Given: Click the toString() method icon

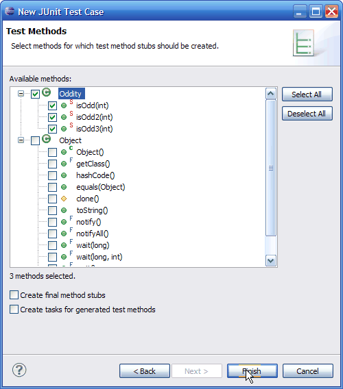Looking at the screenshot, I should (64, 210).
